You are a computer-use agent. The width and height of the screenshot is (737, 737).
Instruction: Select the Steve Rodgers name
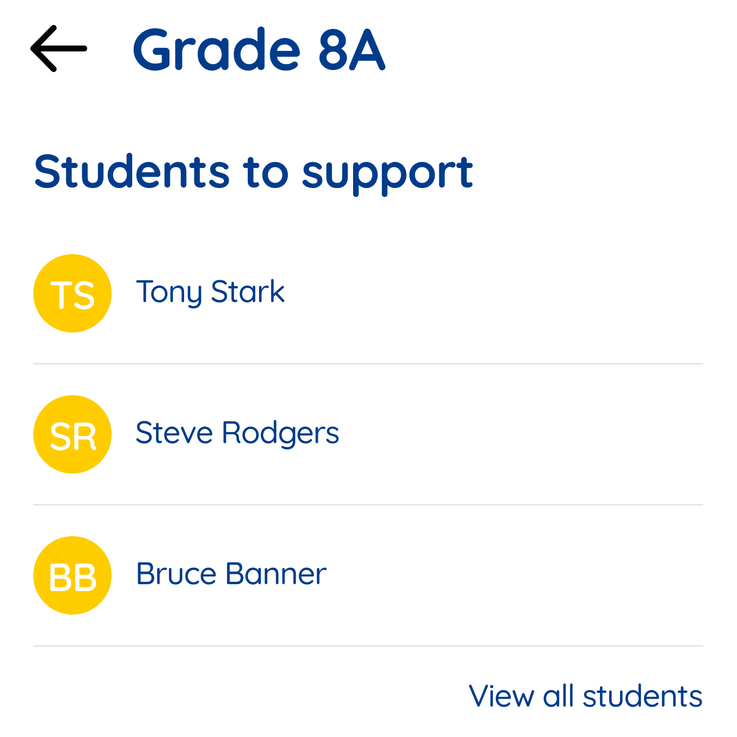tap(237, 433)
